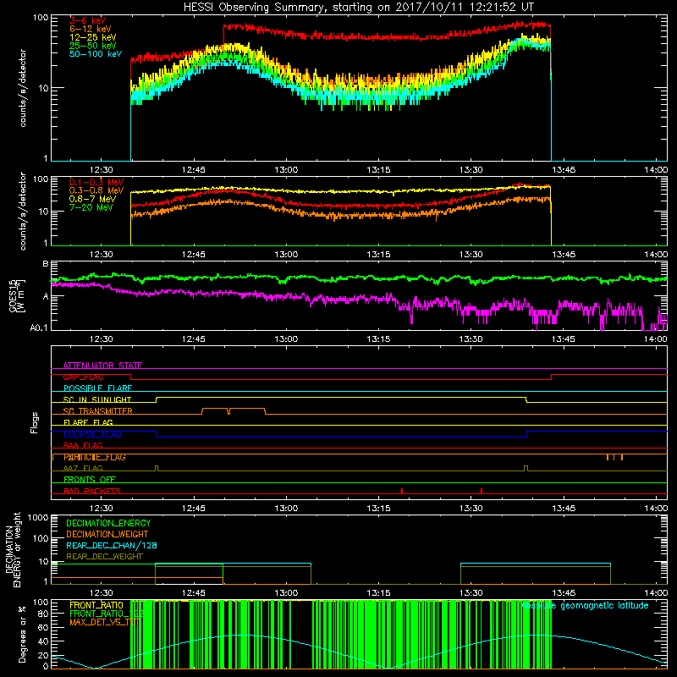Click the PARTICLE_FLAG label

click(x=95, y=457)
